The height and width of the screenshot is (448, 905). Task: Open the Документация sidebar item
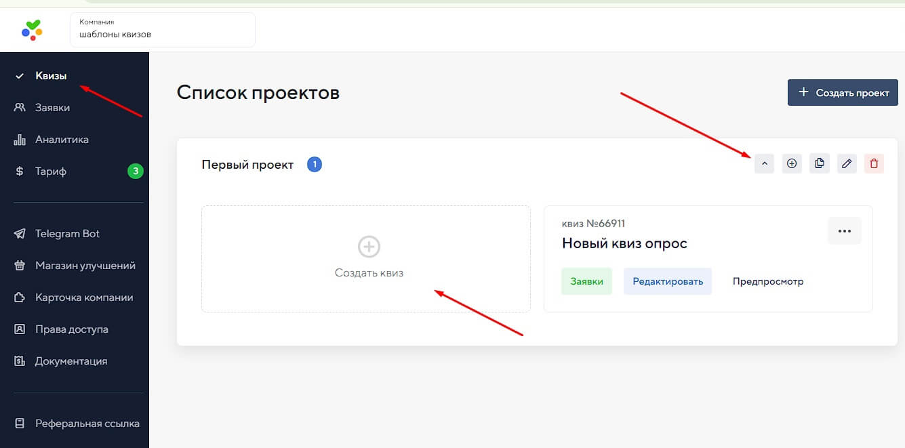[x=71, y=361]
